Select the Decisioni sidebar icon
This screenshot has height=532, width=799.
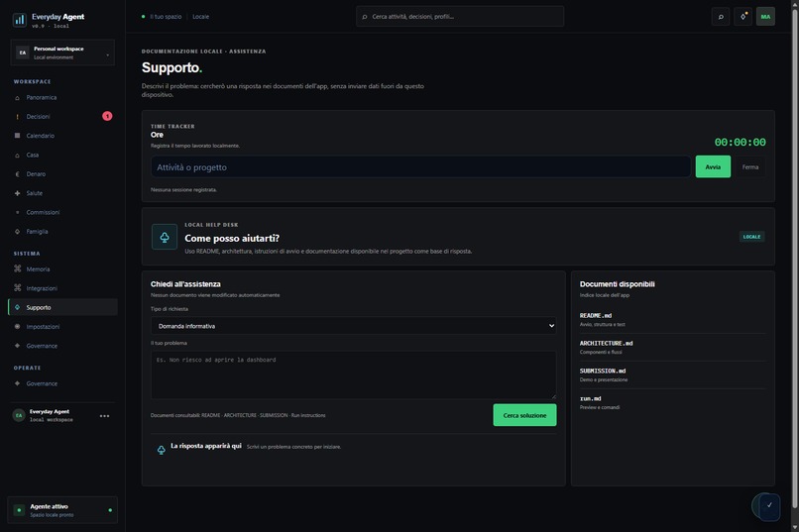17,117
